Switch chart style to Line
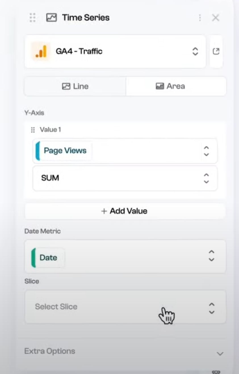 (75, 86)
